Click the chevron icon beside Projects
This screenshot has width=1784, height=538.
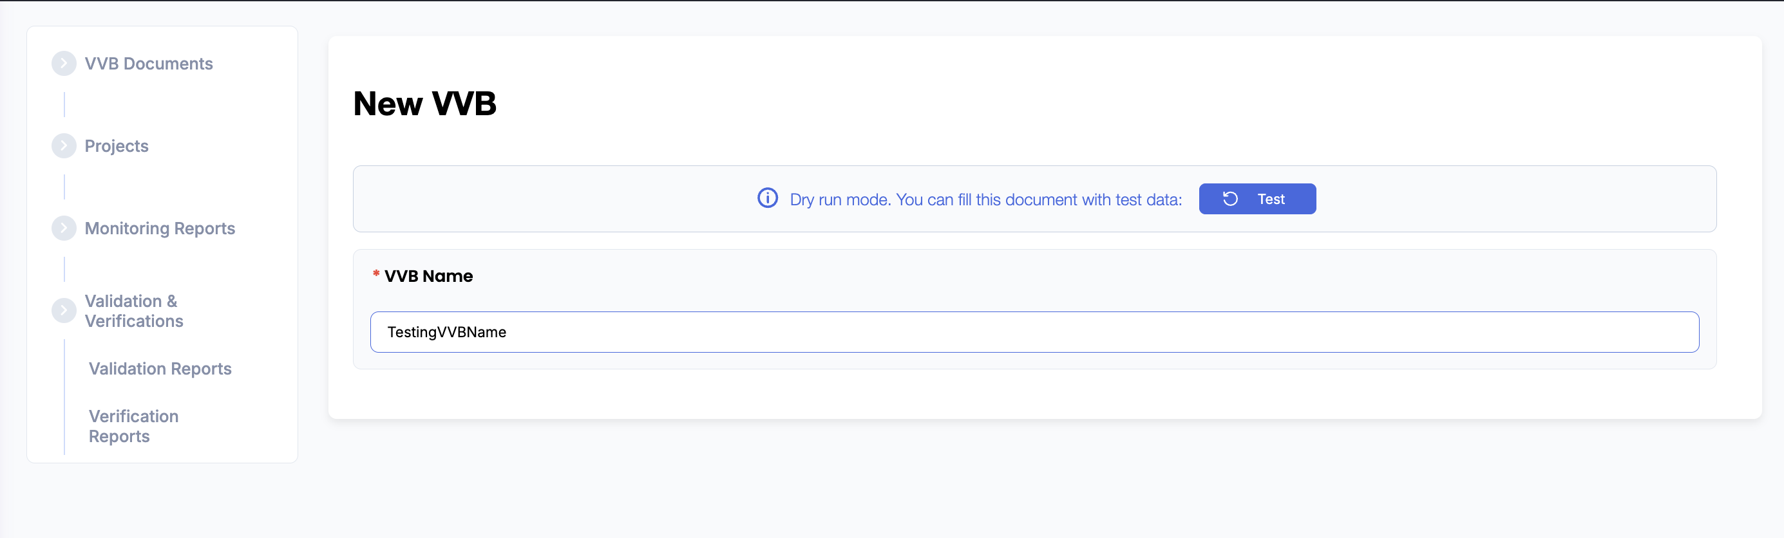[64, 146]
